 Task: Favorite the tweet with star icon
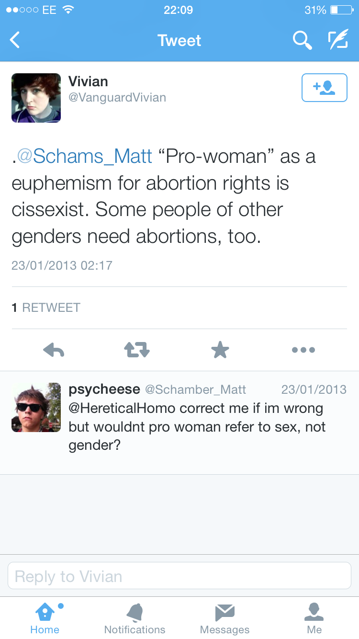(x=220, y=350)
